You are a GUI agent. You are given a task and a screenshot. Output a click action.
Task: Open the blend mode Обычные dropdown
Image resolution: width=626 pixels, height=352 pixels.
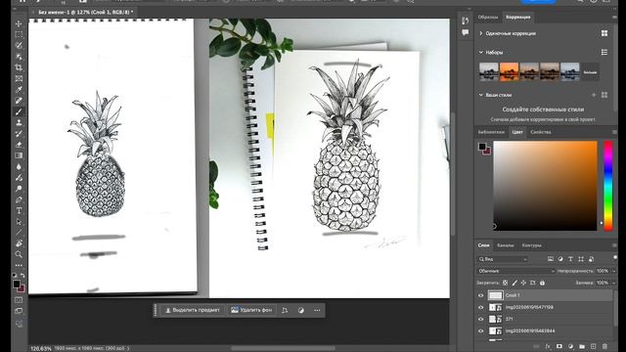pos(515,271)
